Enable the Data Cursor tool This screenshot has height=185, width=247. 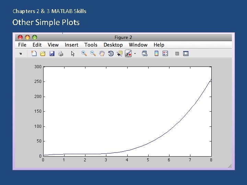120,54
